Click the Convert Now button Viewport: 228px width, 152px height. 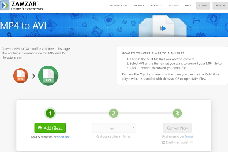(177, 128)
